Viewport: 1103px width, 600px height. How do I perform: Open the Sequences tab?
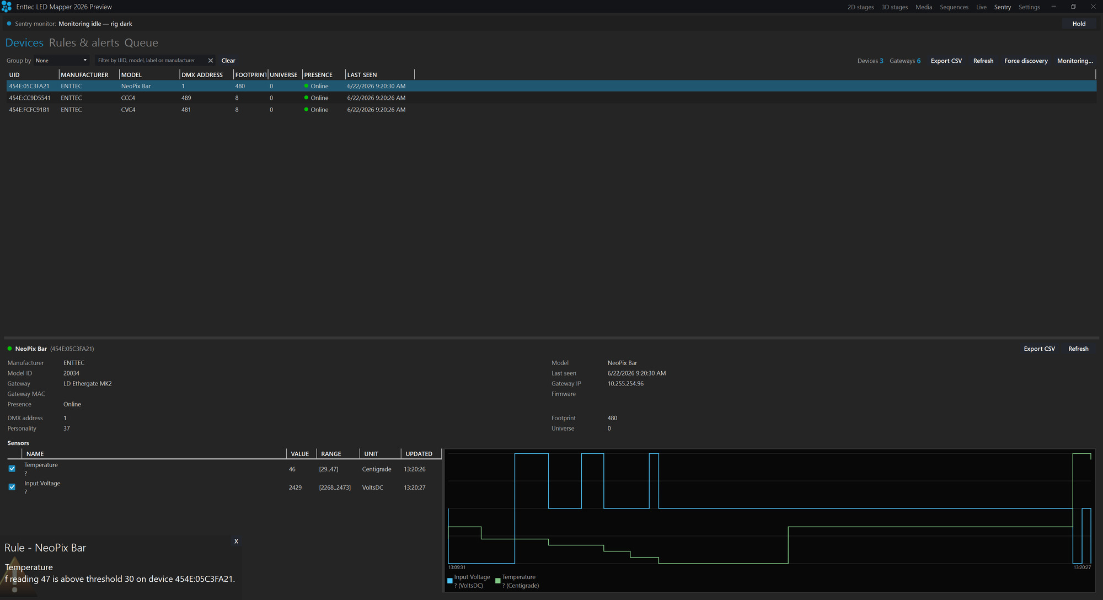coord(954,7)
